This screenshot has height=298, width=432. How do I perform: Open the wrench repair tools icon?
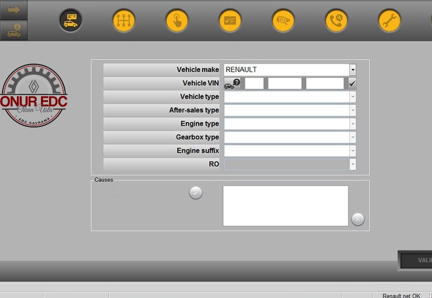[389, 21]
